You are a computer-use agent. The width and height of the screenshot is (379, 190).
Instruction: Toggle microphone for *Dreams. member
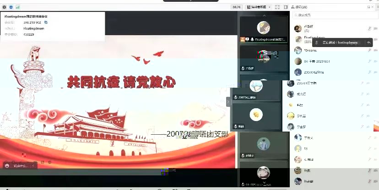[369, 50]
